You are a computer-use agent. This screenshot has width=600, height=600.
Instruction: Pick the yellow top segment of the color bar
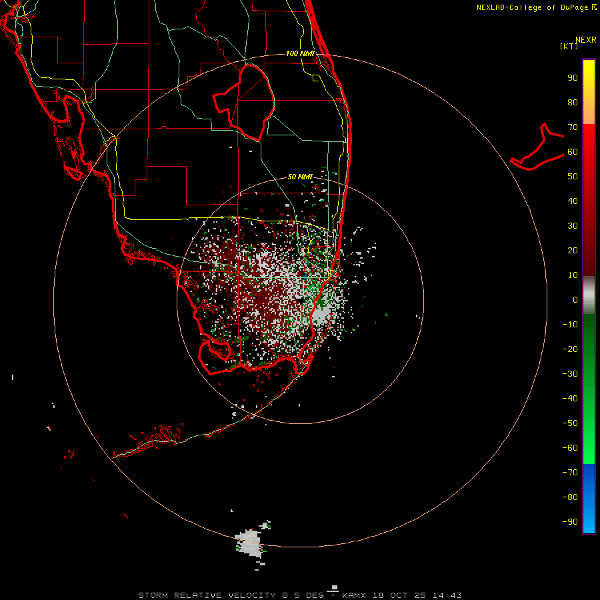[589, 92]
